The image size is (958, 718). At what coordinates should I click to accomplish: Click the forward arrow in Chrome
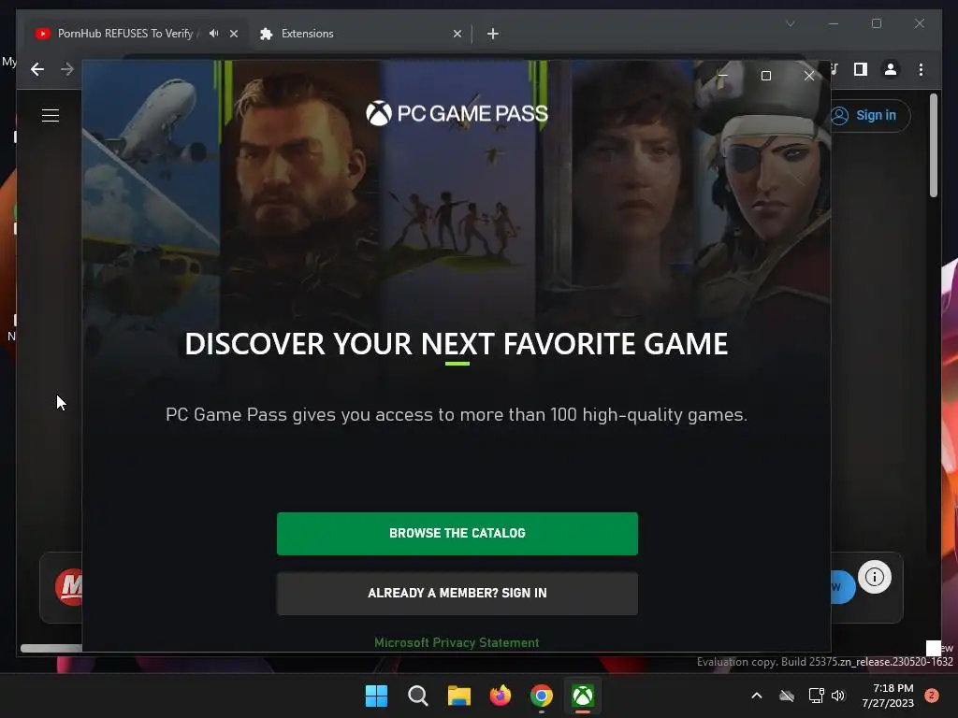(67, 69)
